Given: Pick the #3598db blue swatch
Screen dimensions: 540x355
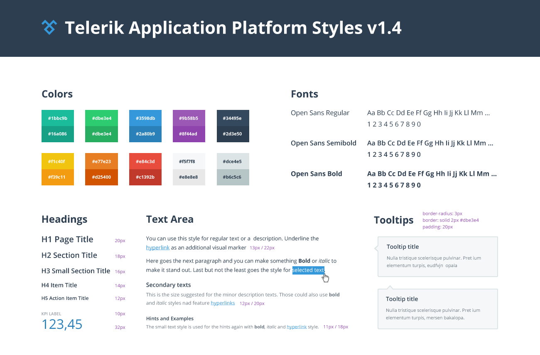Looking at the screenshot, I should point(145,118).
